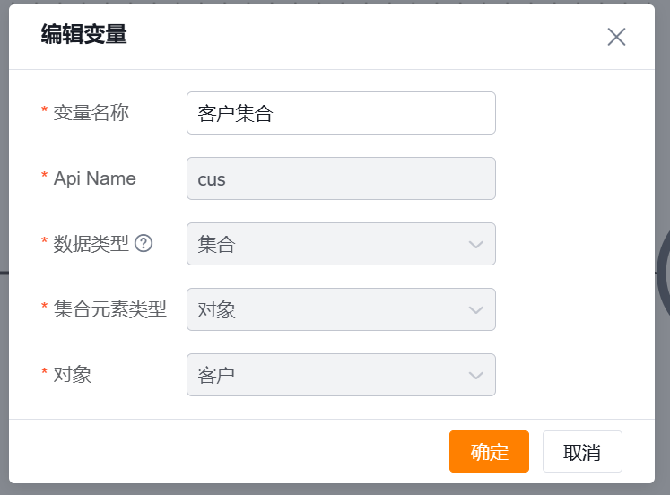The height and width of the screenshot is (495, 670).
Task: Click the 编辑变量 dialog title
Action: 83,35
